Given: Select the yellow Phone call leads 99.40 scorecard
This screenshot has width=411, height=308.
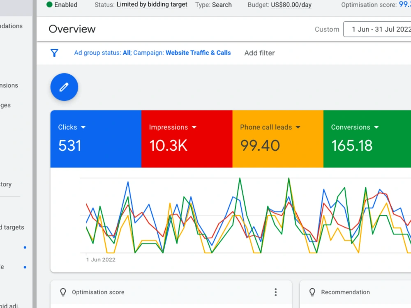Looking at the screenshot, I should pyautogui.click(x=278, y=139).
